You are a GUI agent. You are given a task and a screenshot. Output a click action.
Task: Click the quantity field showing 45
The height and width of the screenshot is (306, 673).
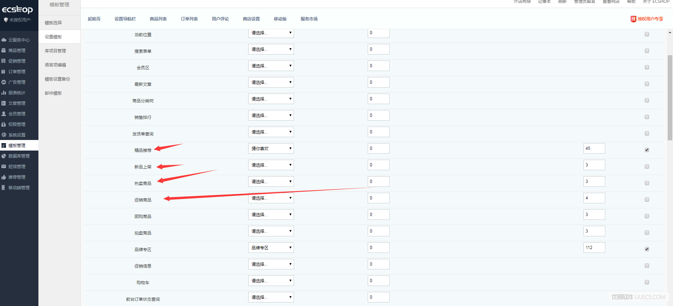pos(594,148)
